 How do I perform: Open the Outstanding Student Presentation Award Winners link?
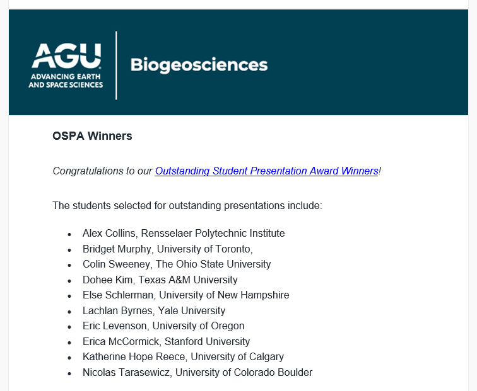click(266, 171)
